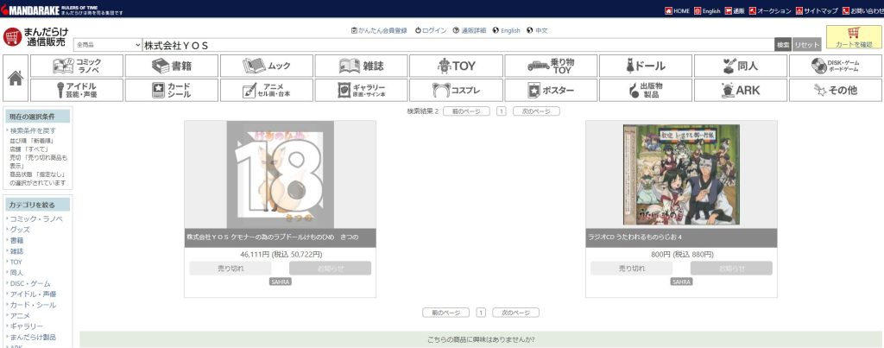Open サイトマップ sitemap link
This screenshot has height=348, width=884.
tap(817, 10)
